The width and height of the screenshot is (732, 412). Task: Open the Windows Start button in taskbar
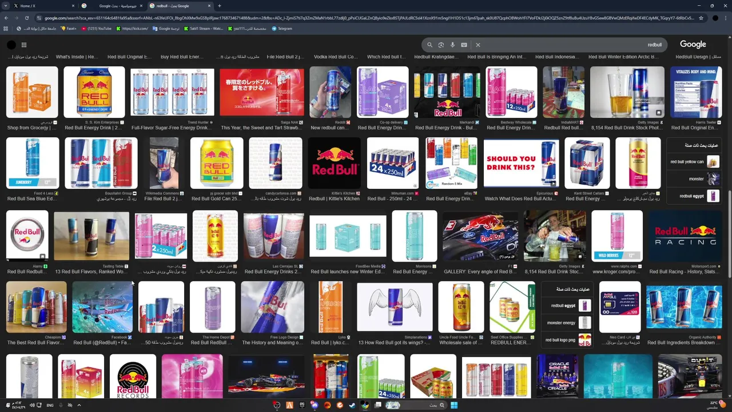(454, 405)
